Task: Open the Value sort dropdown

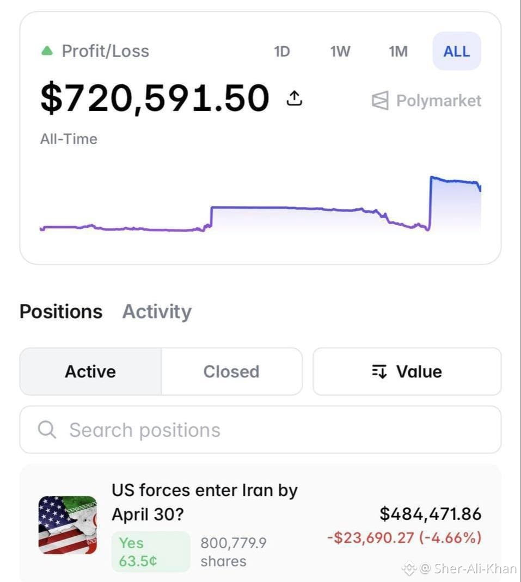Action: 407,372
